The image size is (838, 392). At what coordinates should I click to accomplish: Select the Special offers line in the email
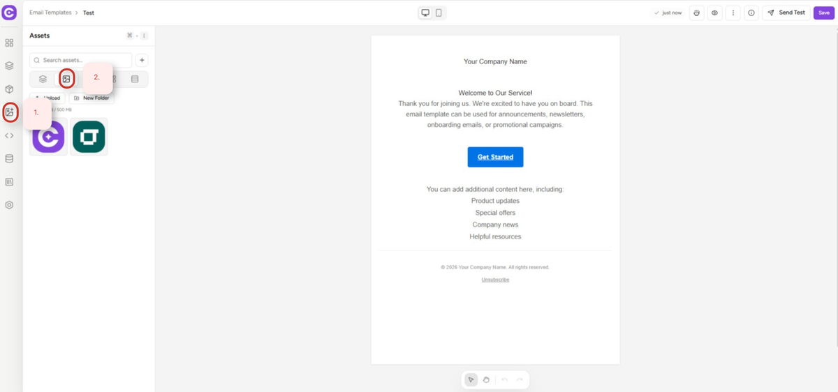[495, 213]
